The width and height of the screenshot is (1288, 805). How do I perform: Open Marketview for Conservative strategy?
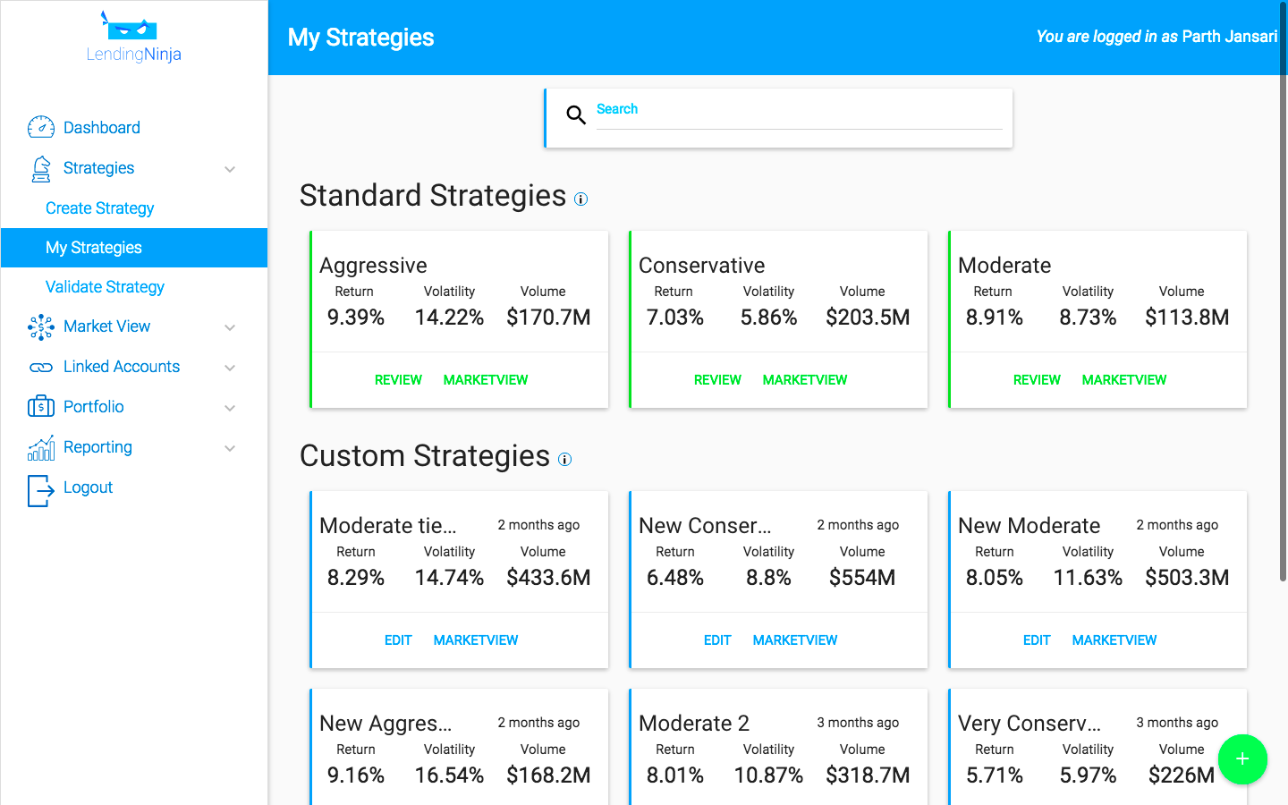[805, 380]
